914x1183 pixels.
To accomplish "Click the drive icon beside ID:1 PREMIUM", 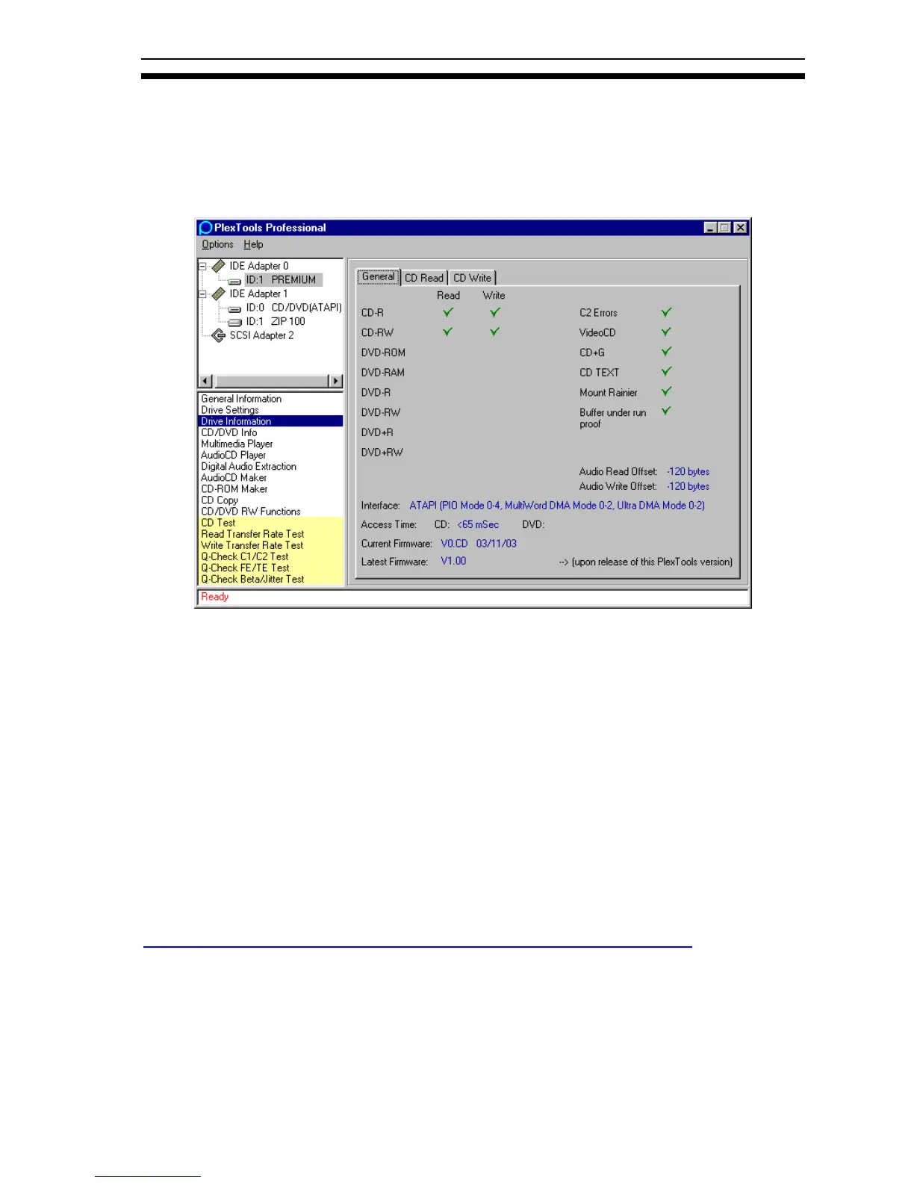I will (234, 281).
